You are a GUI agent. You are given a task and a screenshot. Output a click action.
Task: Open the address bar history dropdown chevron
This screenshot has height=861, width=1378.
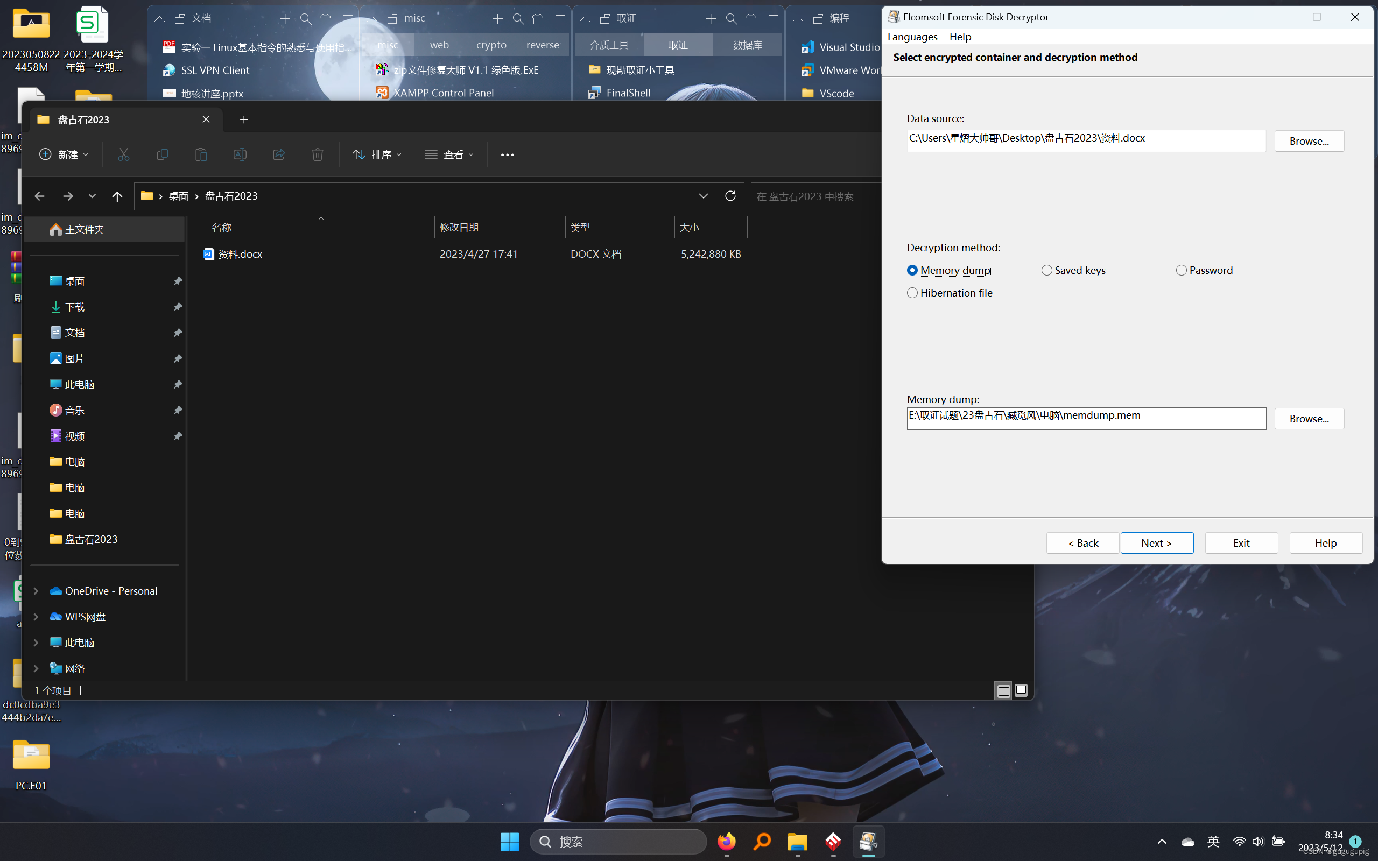703,196
